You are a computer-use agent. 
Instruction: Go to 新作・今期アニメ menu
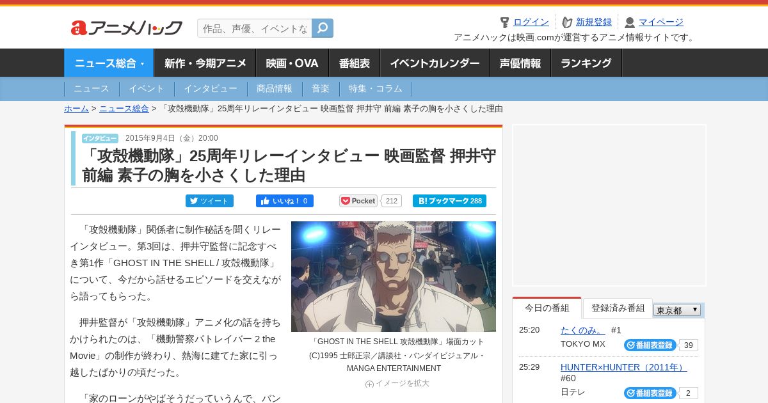205,63
